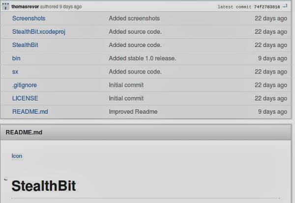
Task: Click the StealthBit README heading
Action: [x=43, y=186]
